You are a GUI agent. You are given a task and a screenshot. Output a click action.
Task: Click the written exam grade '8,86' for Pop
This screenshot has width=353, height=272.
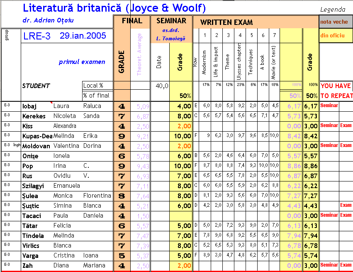[311, 166]
